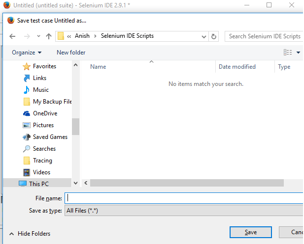Click the Save button
The width and height of the screenshot is (304, 244).
click(250, 232)
